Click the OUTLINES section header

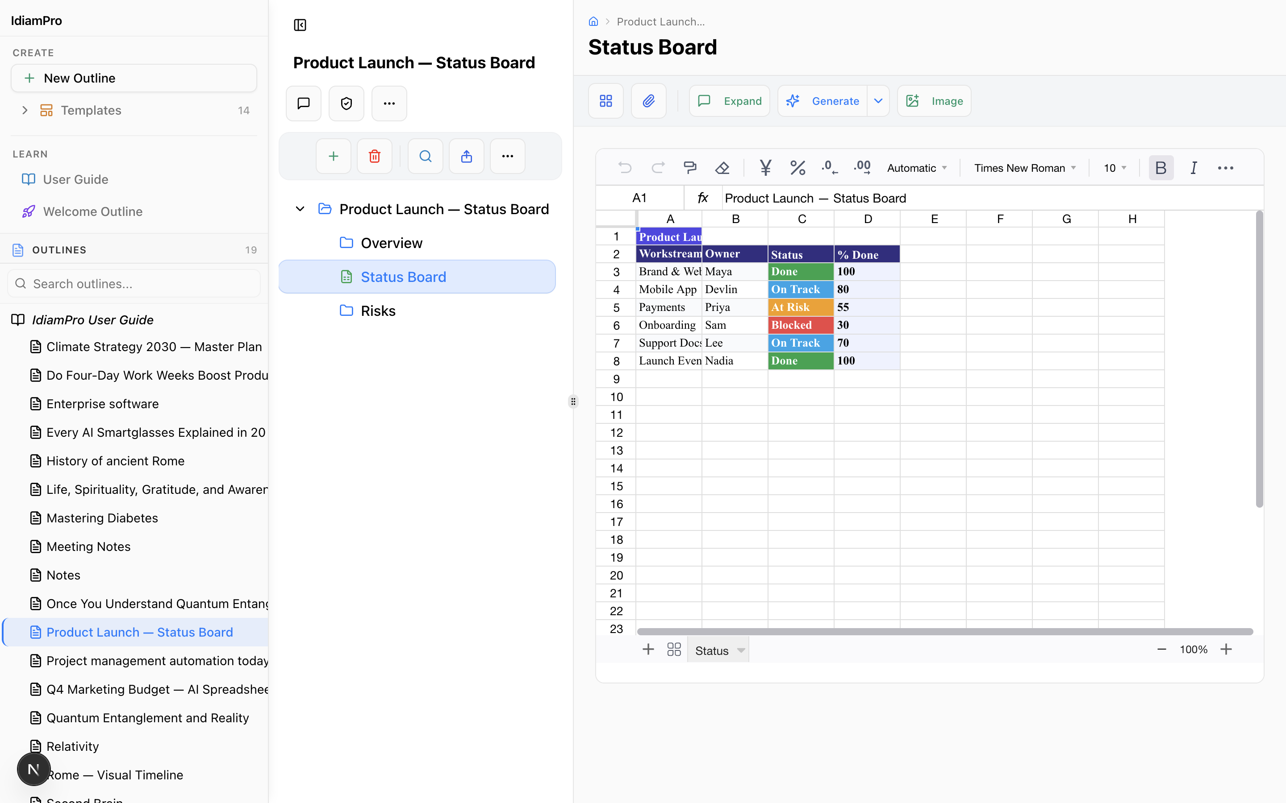pos(134,250)
